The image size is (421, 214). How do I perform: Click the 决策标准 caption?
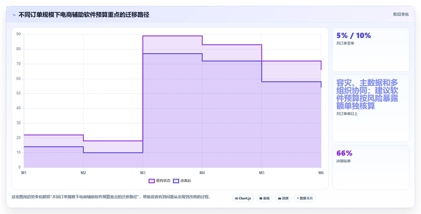[343, 161]
